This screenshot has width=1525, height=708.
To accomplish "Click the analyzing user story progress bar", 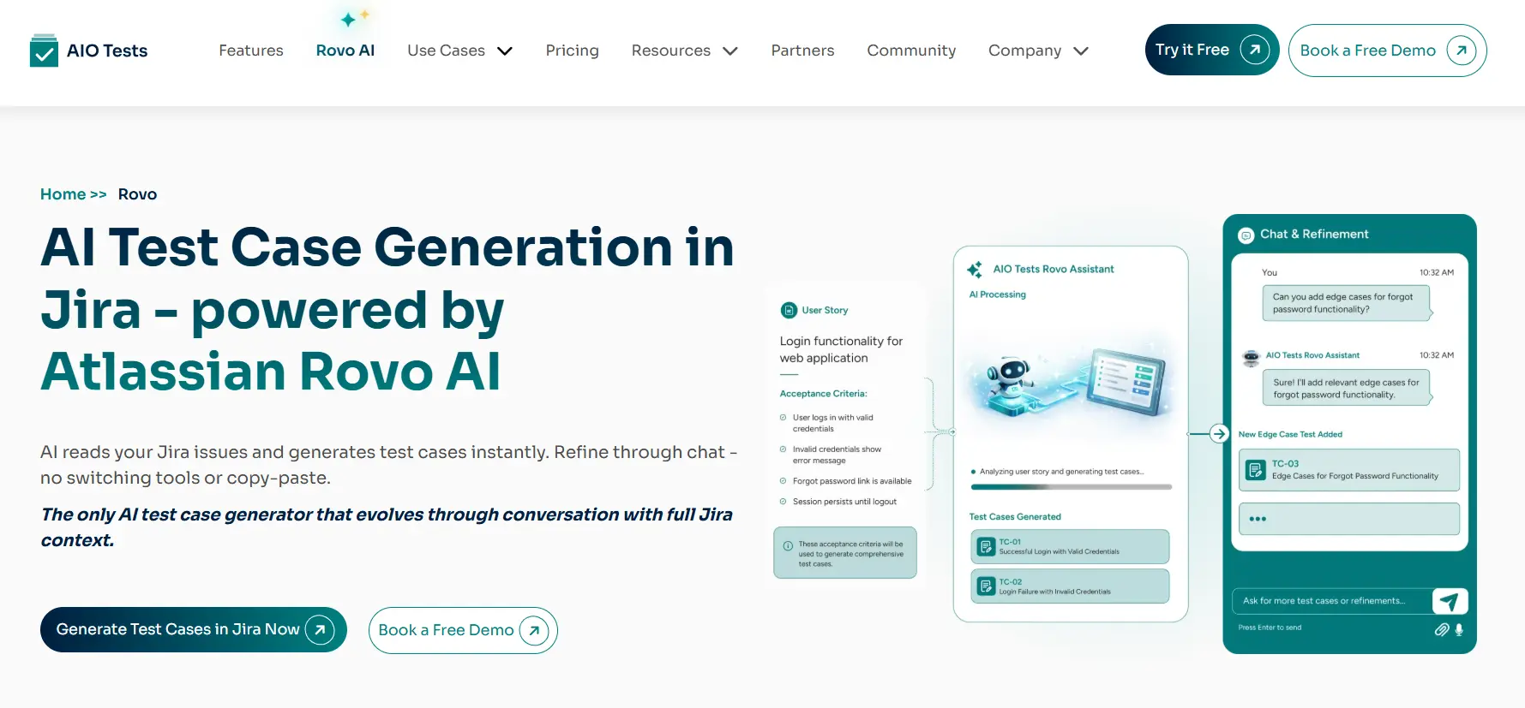I will [x=1071, y=487].
